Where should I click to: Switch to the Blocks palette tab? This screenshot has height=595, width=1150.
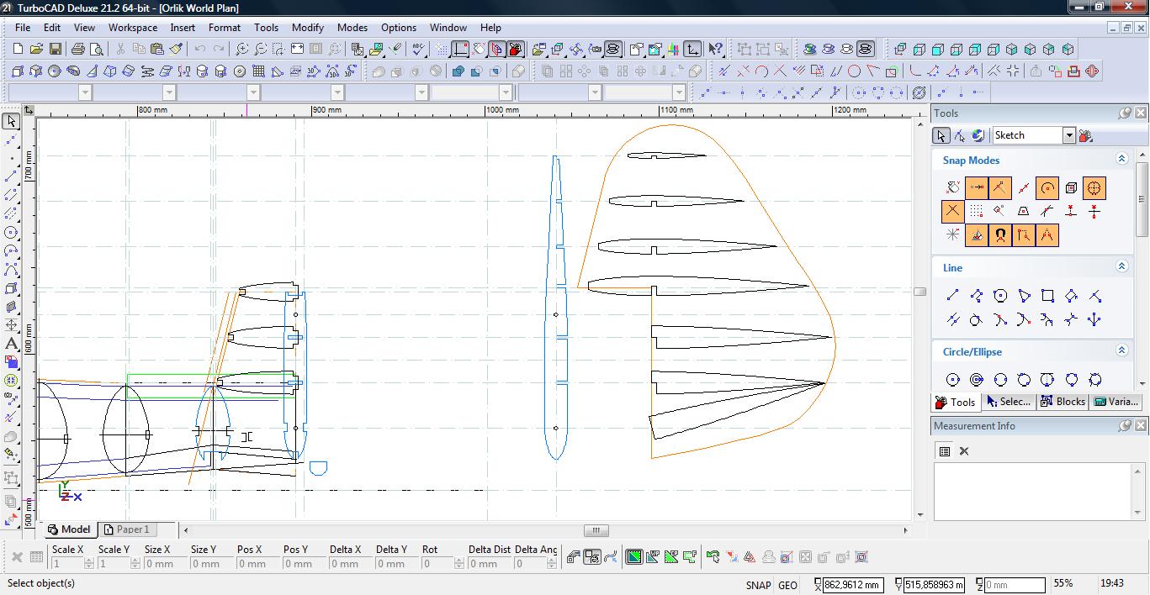[x=1063, y=402]
